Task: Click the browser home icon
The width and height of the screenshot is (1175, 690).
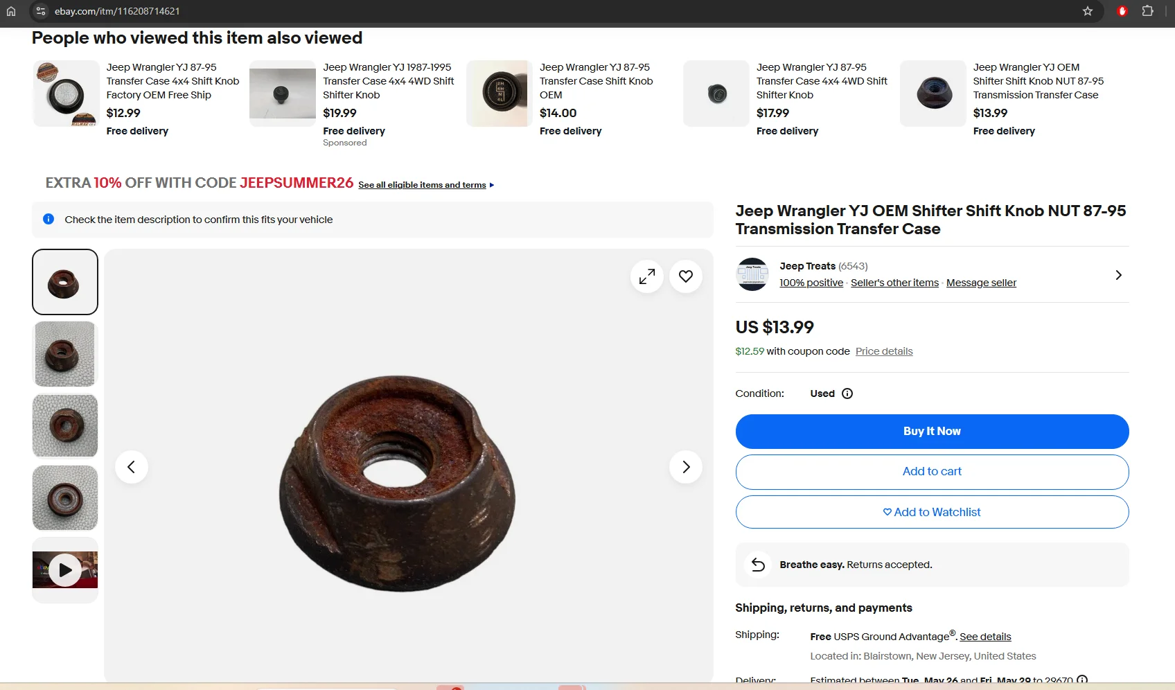Action: [11, 11]
